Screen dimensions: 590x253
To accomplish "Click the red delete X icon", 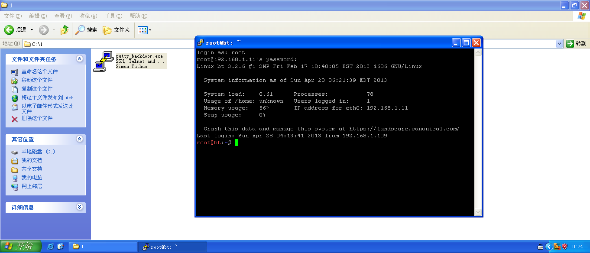I will (15, 119).
